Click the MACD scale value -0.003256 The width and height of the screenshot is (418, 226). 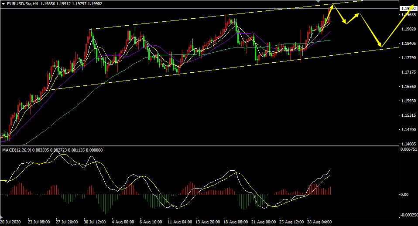point(409,215)
